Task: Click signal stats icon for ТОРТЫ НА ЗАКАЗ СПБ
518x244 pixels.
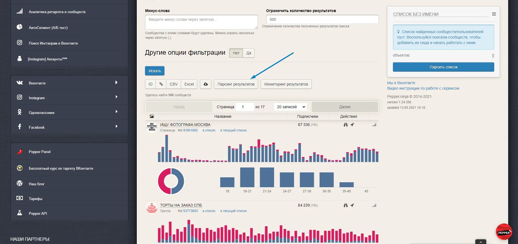Action: click(374, 205)
